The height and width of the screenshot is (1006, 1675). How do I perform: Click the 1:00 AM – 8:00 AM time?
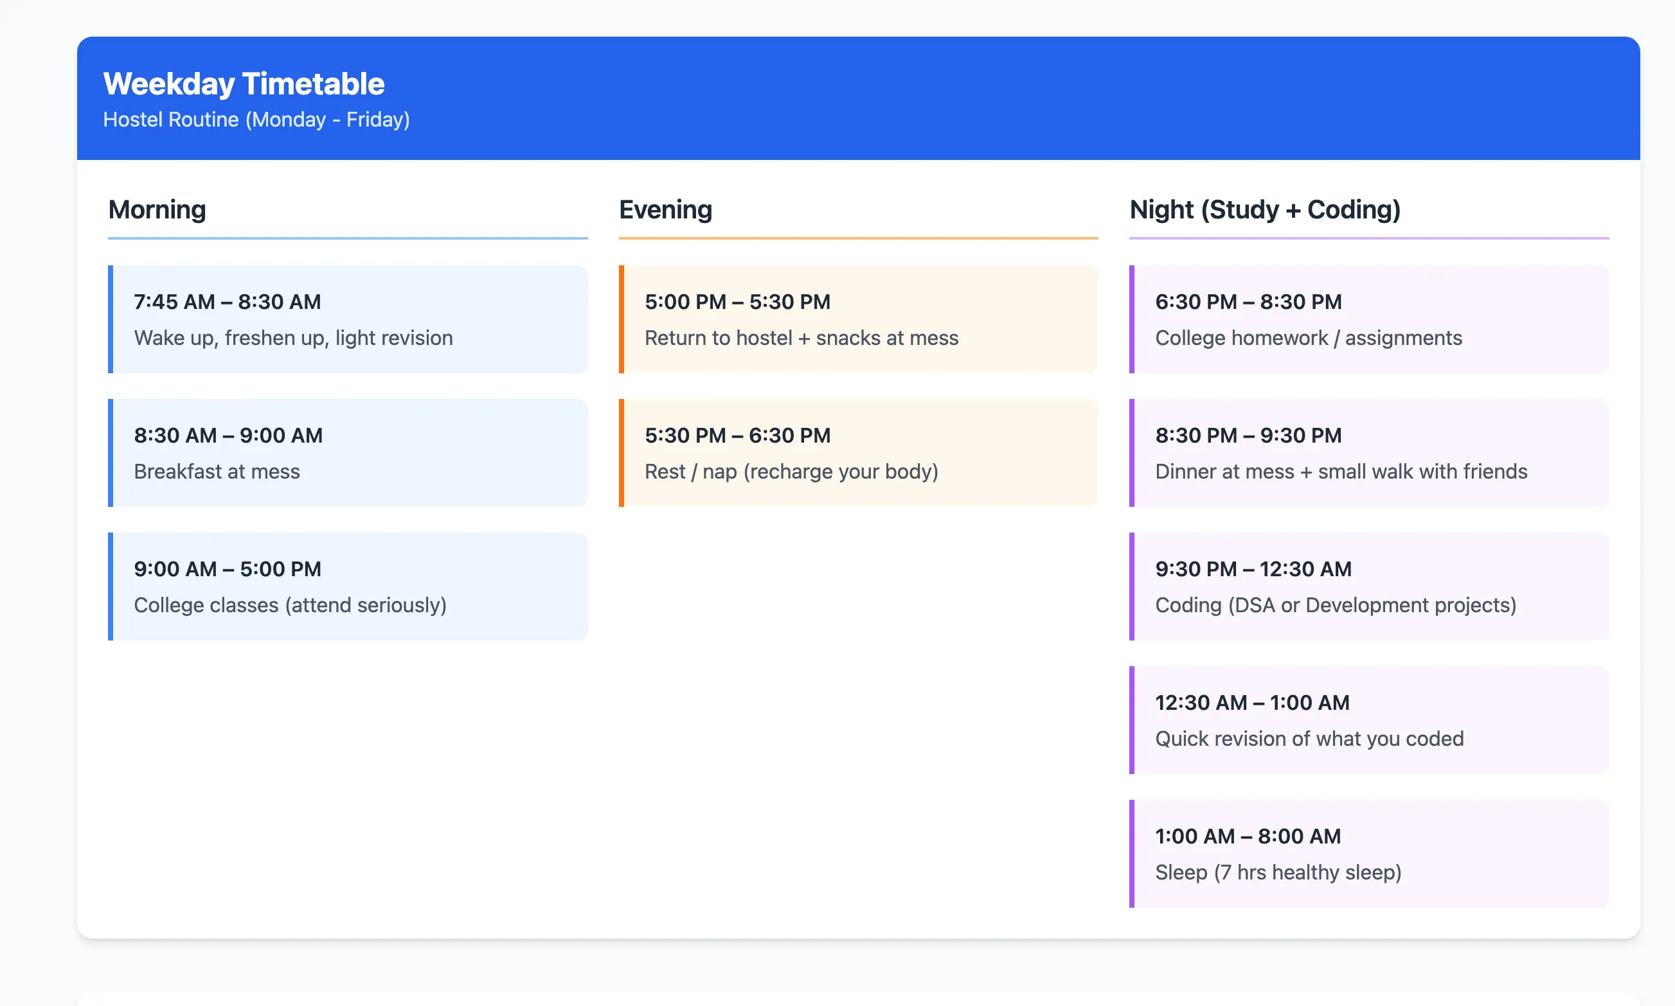point(1247,836)
